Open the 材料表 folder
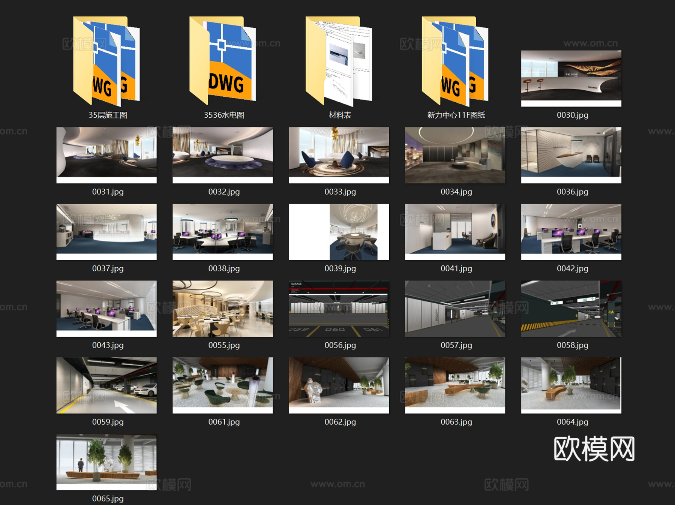This screenshot has width=675, height=505. coord(339,61)
